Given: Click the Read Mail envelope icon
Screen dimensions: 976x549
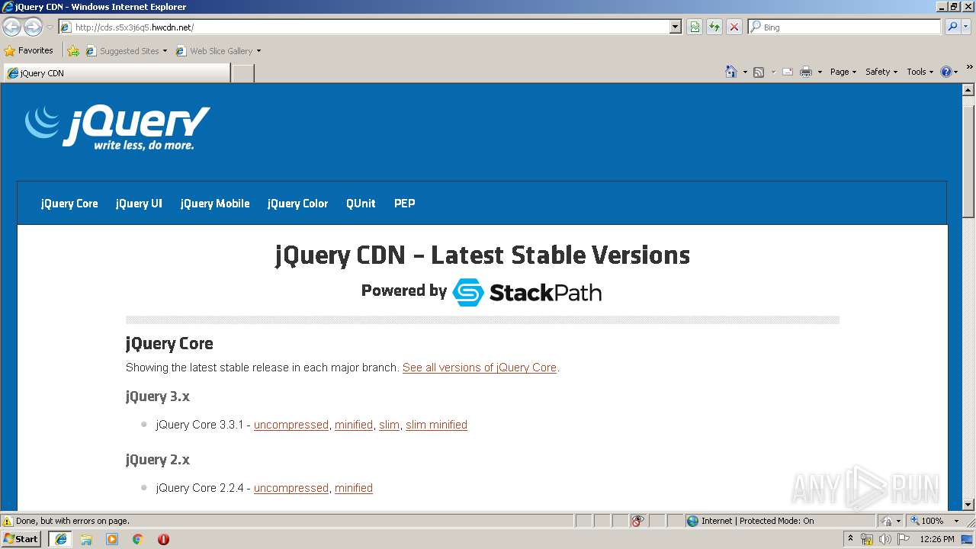Looking at the screenshot, I should [788, 72].
